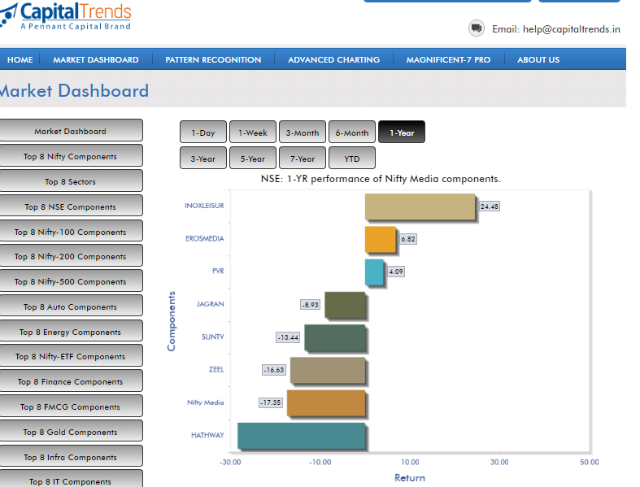Open Top 8 NSE Components
Screen dimensions: 640x487
point(70,207)
